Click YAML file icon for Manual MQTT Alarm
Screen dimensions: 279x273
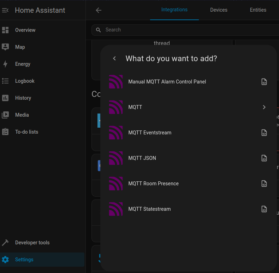tap(264, 82)
